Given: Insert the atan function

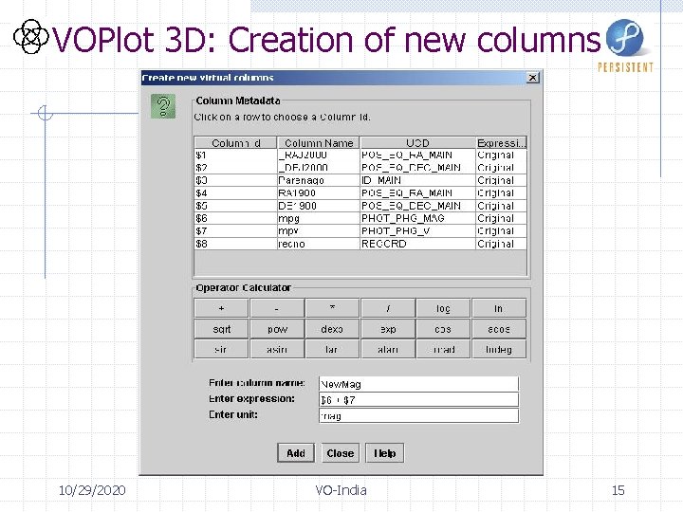Looking at the screenshot, I should pos(388,349).
